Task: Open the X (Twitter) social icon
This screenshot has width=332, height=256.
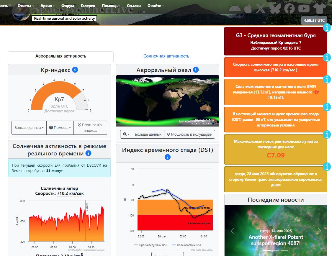Action: click(261, 9)
